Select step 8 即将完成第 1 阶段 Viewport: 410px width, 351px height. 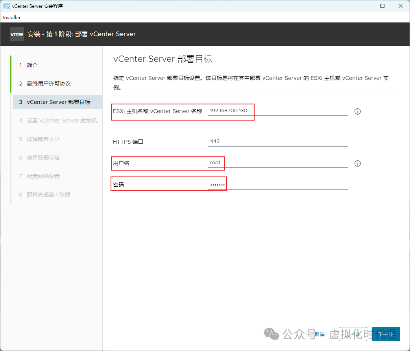pos(45,195)
